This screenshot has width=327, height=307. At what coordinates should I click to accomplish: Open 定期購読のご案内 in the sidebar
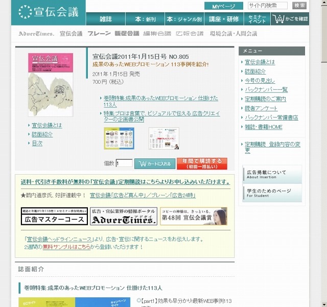coord(265,99)
